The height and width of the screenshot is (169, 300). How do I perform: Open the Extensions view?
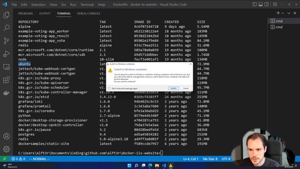point(6,80)
